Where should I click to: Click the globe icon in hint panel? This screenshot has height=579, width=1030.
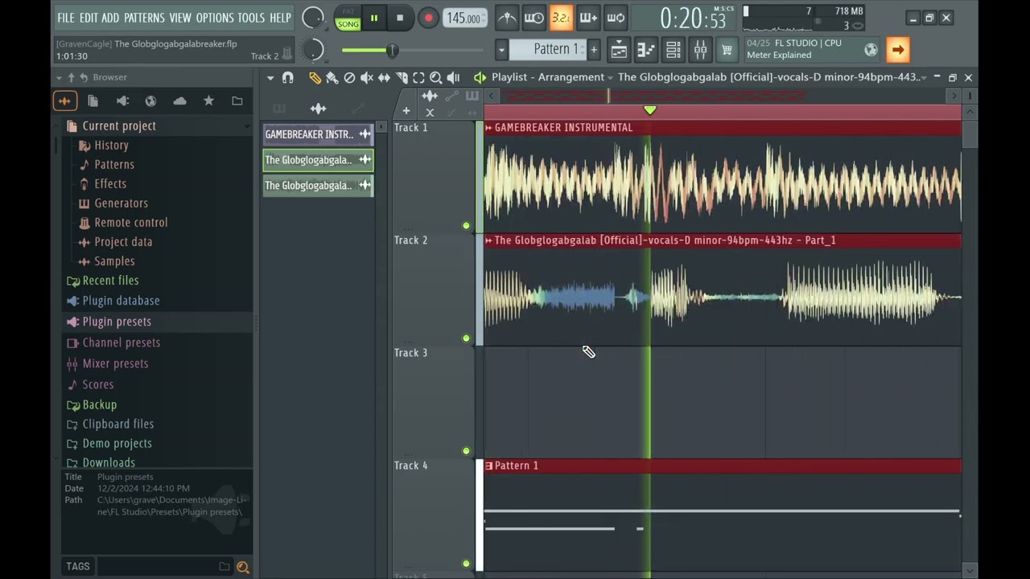(871, 50)
